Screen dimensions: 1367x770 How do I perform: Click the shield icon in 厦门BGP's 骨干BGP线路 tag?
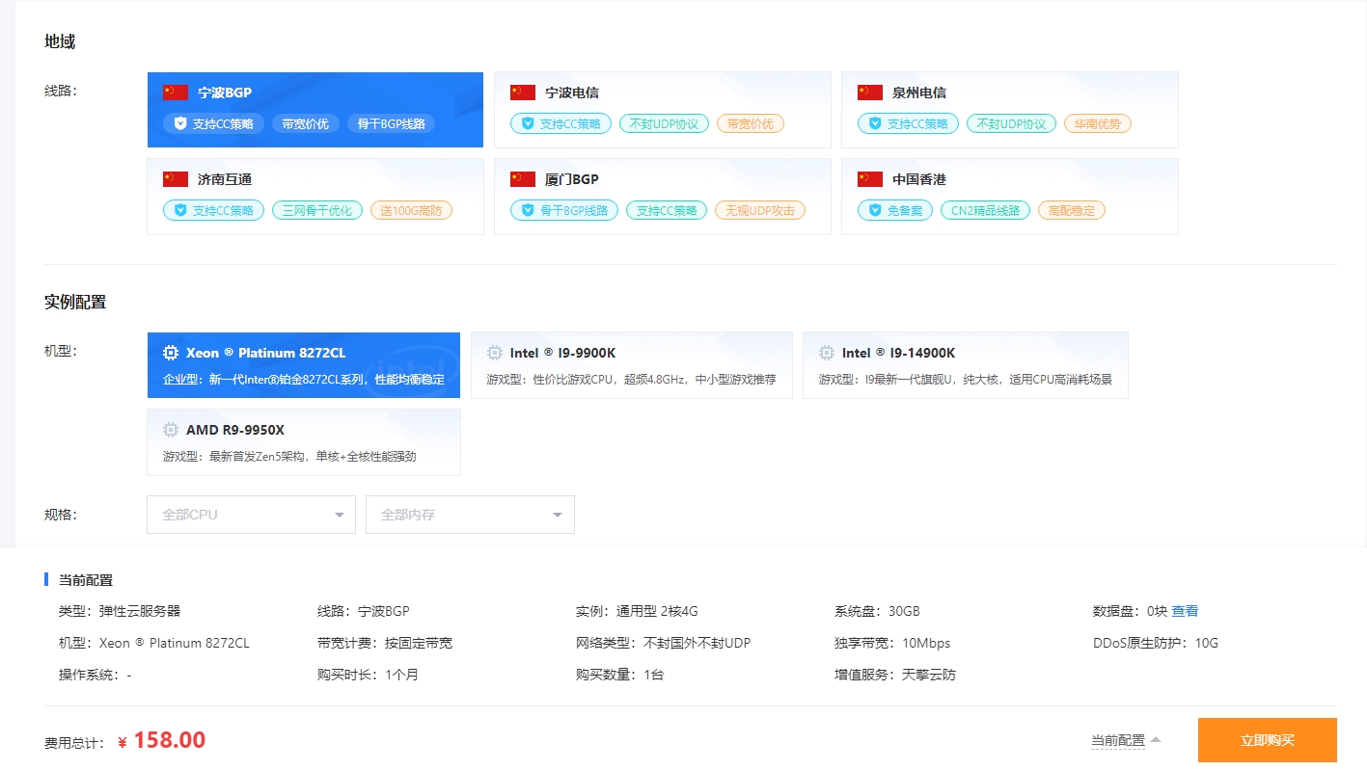(x=528, y=210)
